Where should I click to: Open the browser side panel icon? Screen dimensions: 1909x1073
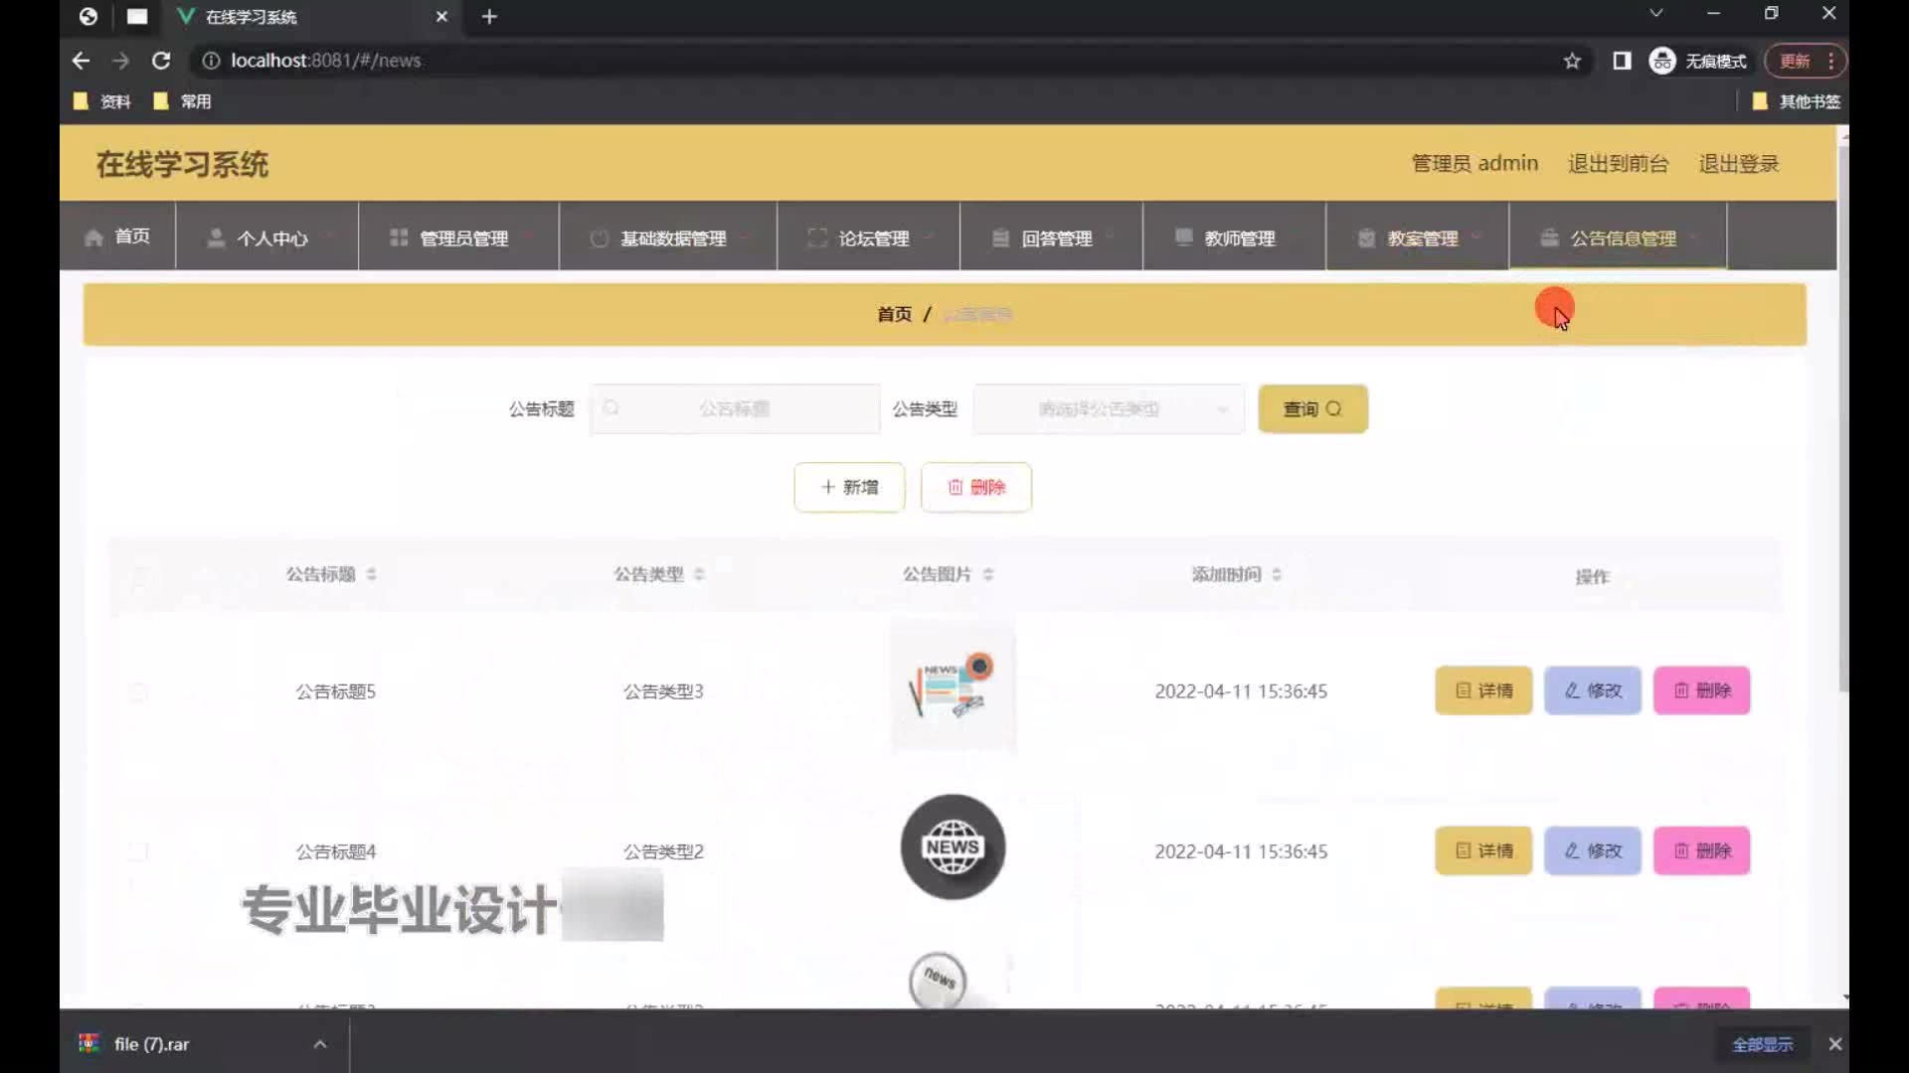tap(1622, 61)
